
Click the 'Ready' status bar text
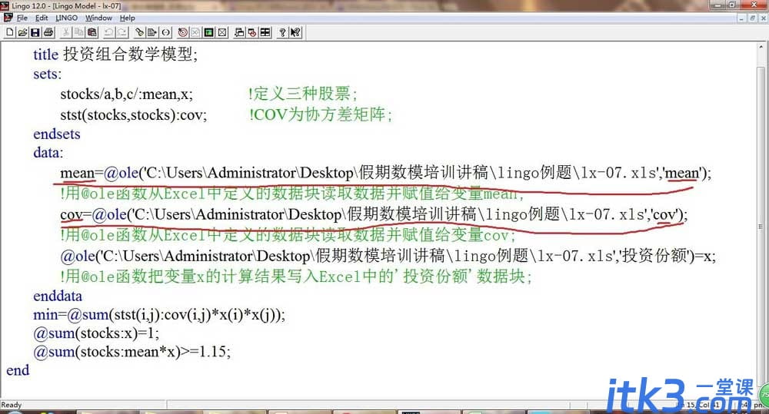(12, 405)
